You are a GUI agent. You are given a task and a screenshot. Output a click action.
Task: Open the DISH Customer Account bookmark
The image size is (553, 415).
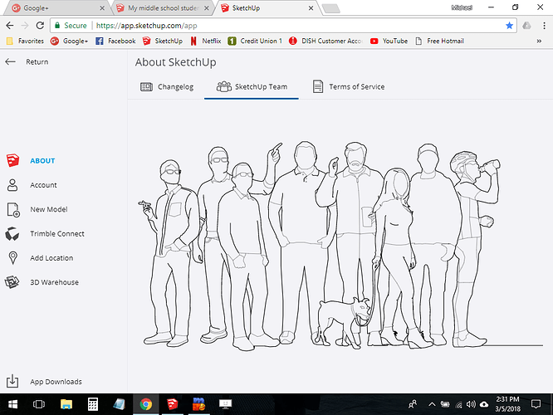tap(325, 41)
